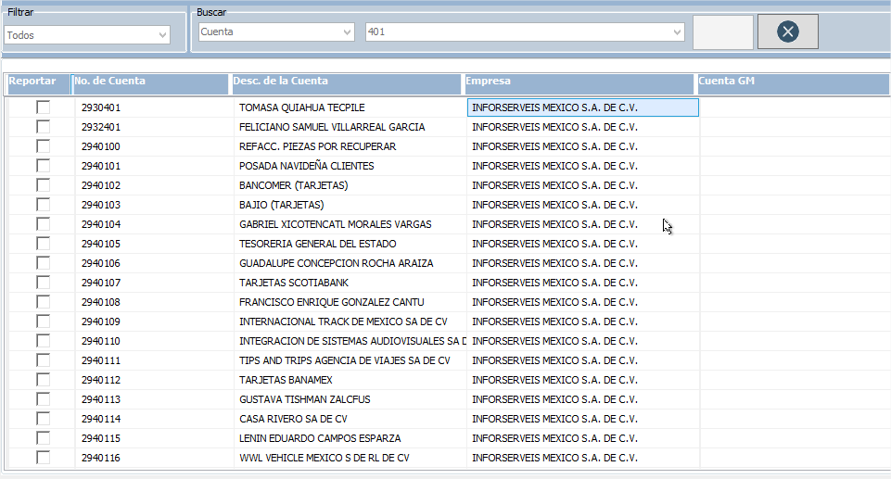
Task: Click REFACC. PIEZAS POR RECUPERAR cell
Action: pyautogui.click(x=350, y=146)
